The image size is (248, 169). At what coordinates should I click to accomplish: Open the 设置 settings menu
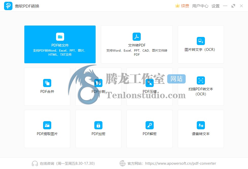216,6
